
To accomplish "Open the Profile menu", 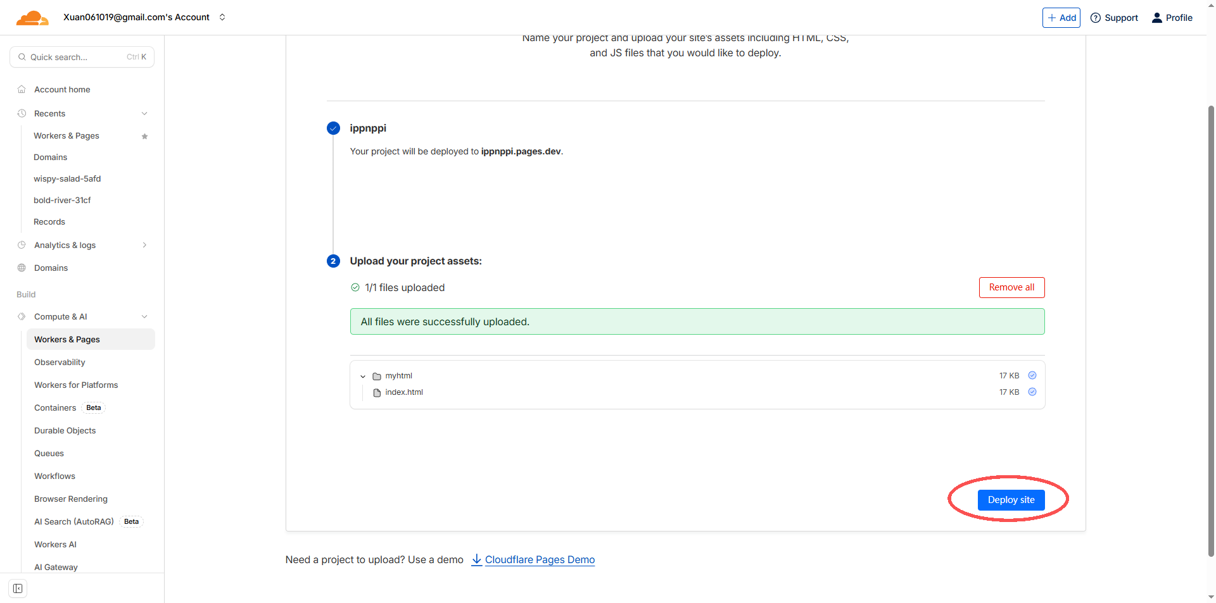I will tap(1172, 18).
